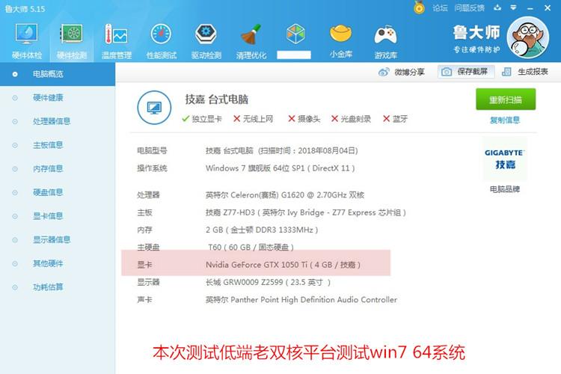561x374 pixels.
Task: Click the gold medal icon in title bar
Action: tap(419, 7)
